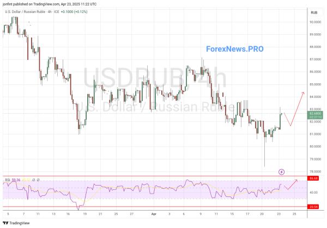This screenshot has height=228, width=327.
Task: Click the 40.00 RSI scale value
Action: (x=313, y=193)
